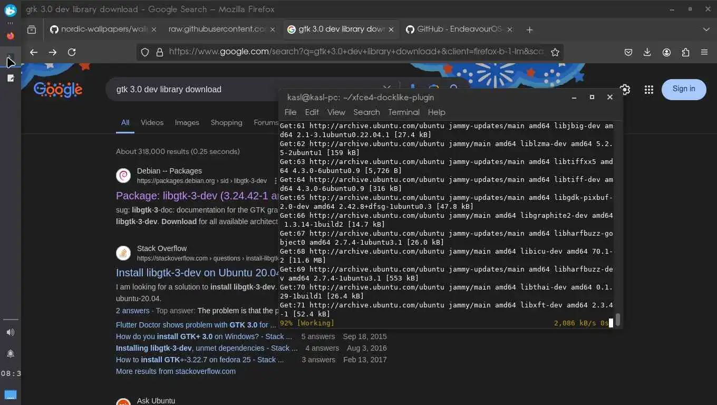Select the All search filter
717x405 pixels.
click(125, 123)
